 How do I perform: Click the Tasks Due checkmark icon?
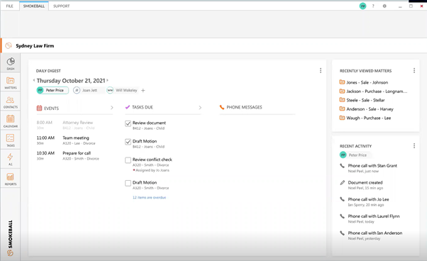click(128, 107)
